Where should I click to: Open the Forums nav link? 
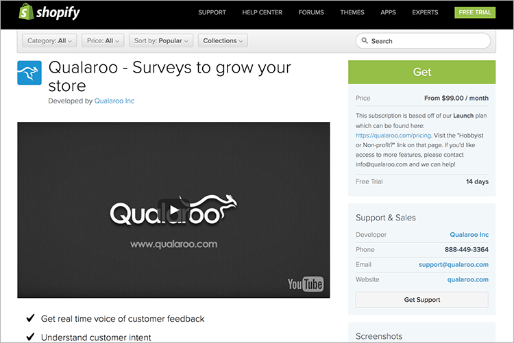coord(311,12)
